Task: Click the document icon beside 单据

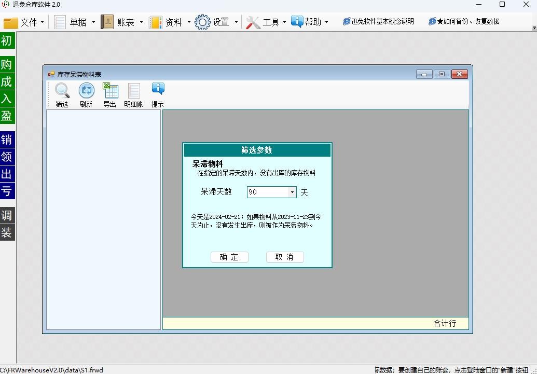Action: click(60, 22)
